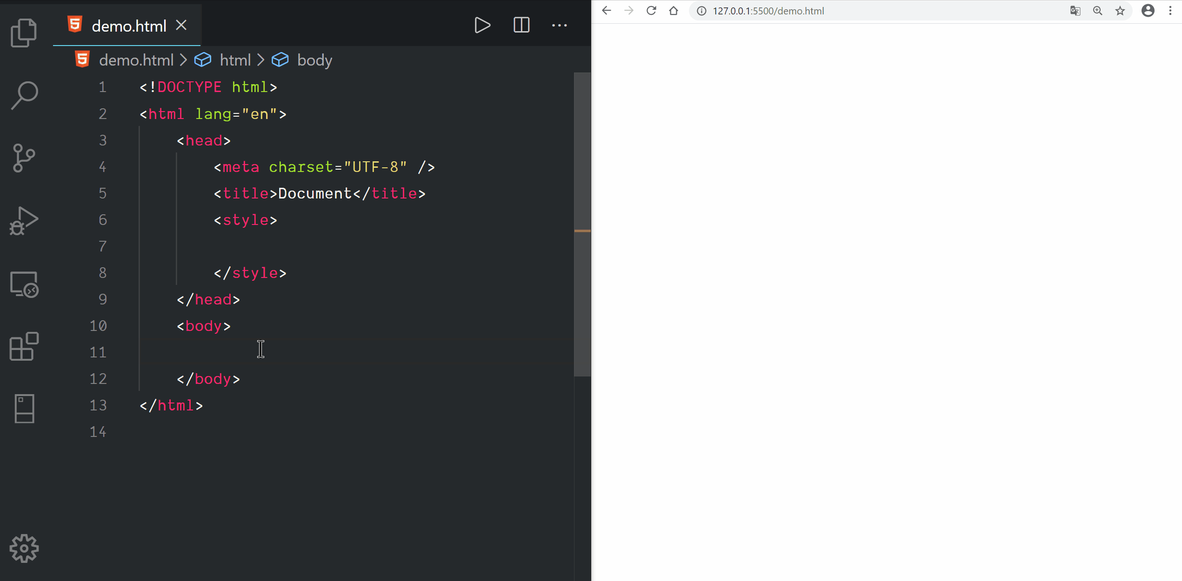The image size is (1182, 581).
Task: Open the Extensions view icon
Action: point(24,347)
